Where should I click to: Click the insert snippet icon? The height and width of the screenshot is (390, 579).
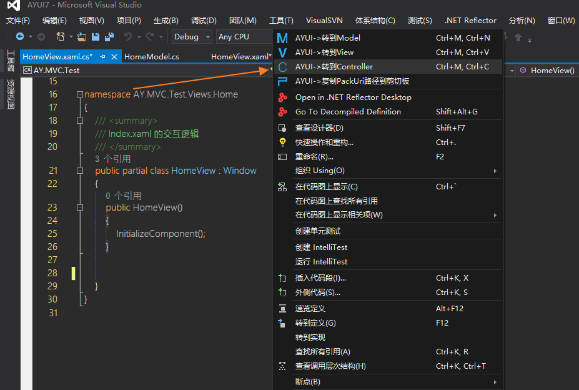pos(282,278)
